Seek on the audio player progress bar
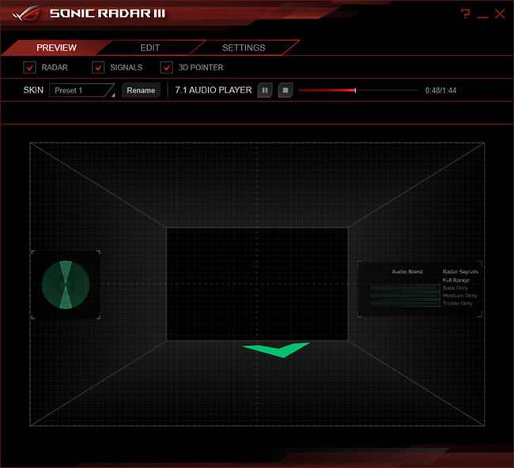The image size is (514, 468). 358,90
